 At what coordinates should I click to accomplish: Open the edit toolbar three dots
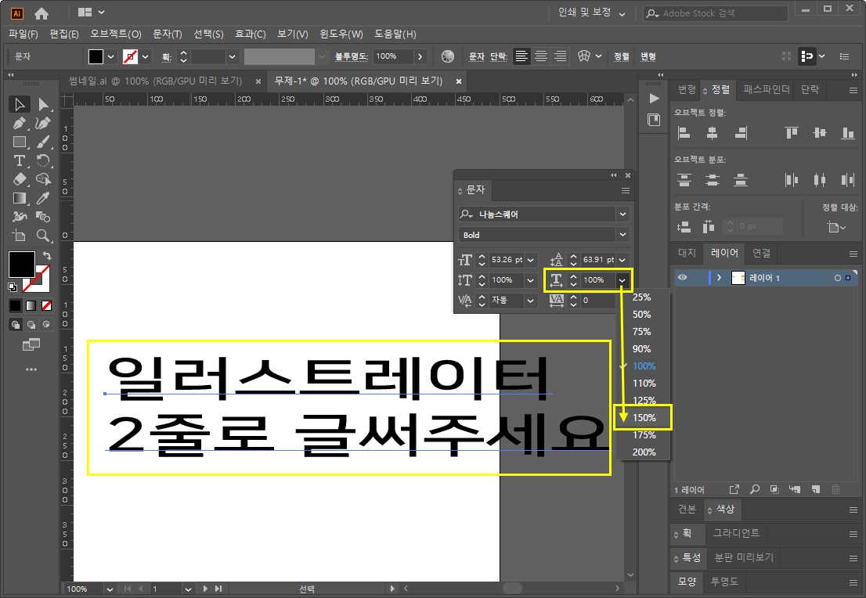pyautogui.click(x=31, y=369)
